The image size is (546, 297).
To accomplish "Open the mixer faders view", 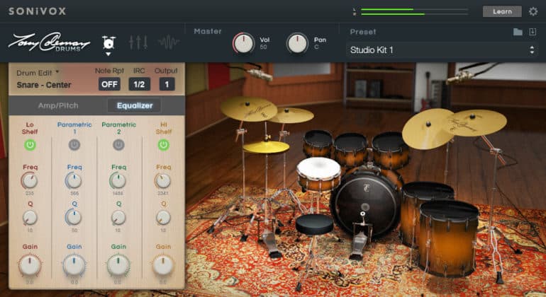I will (x=138, y=42).
